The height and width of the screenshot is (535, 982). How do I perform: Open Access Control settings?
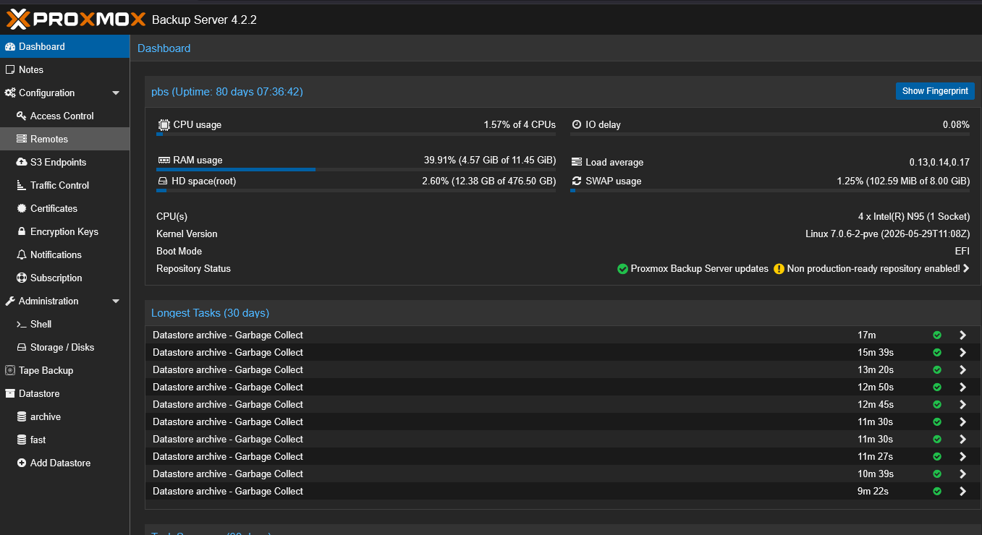(x=64, y=116)
